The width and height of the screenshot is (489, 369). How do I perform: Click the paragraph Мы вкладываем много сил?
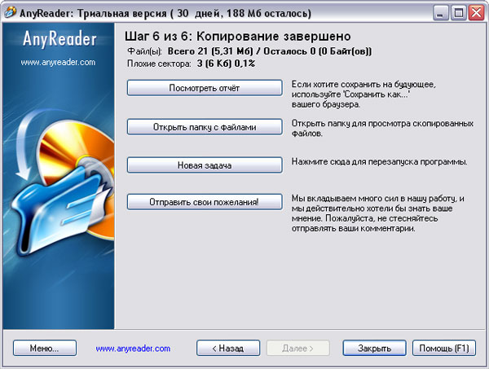coord(378,213)
